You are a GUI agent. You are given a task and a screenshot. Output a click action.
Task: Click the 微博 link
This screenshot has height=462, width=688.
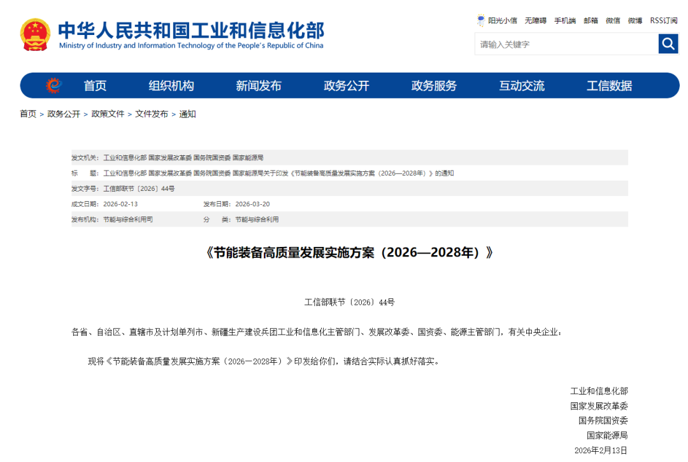click(635, 20)
